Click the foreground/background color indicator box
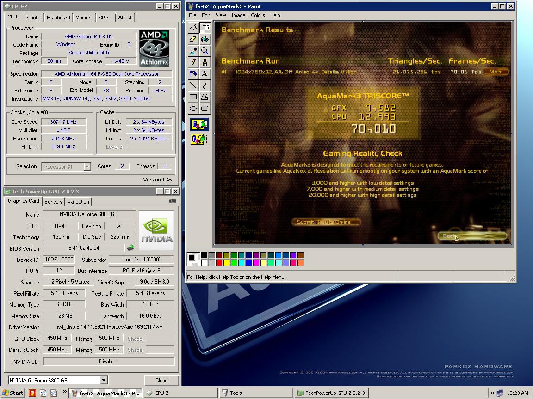This screenshot has height=399, width=533. 193,259
